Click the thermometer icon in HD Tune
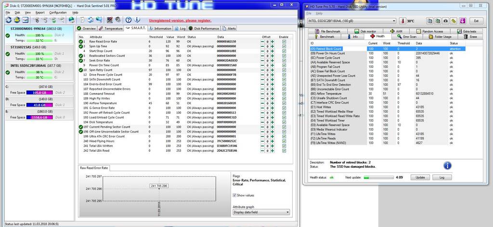This screenshot has width=493, height=227. [403, 21]
